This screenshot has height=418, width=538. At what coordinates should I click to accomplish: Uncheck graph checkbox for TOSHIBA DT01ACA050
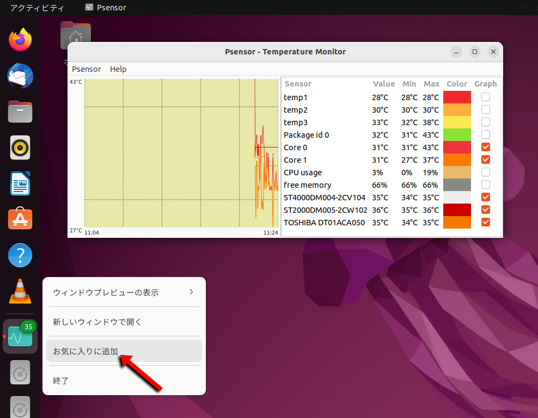pyautogui.click(x=486, y=222)
